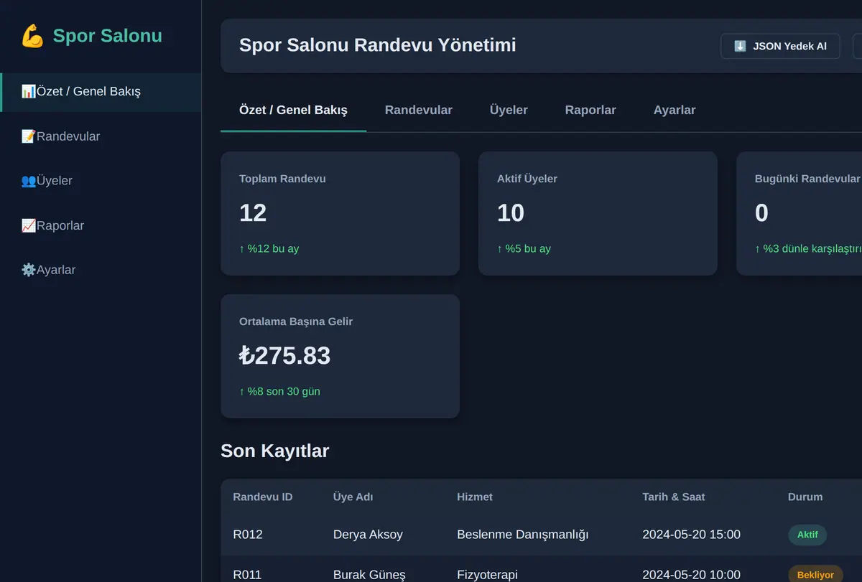Click the ₺275.83 revenue value

tap(284, 356)
